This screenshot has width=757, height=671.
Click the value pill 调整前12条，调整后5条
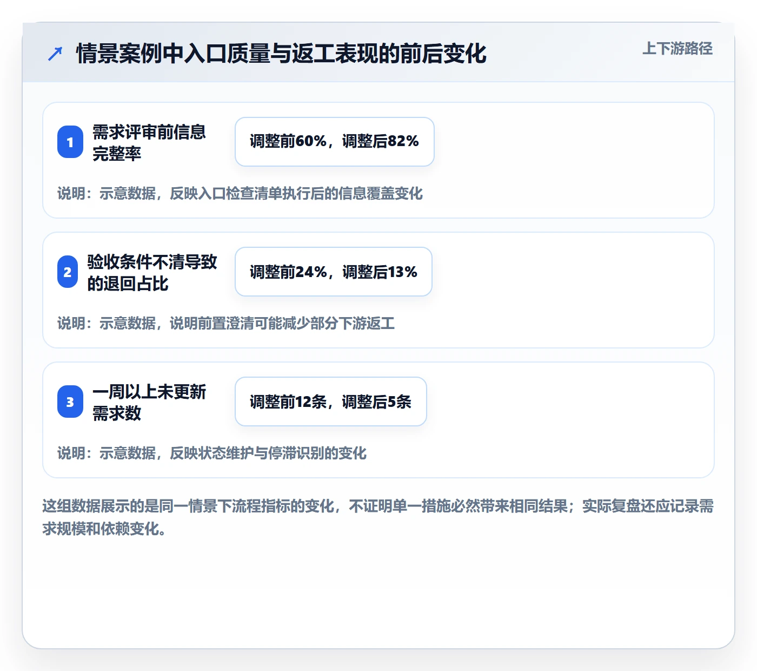coord(331,402)
